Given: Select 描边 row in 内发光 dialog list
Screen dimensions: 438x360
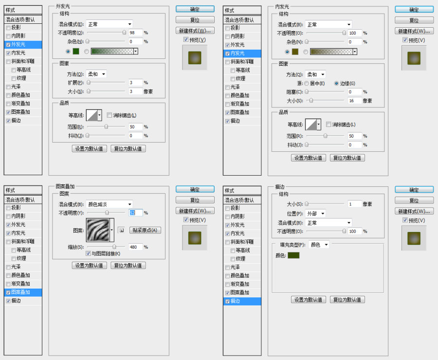Looking at the screenshot, I should click(x=242, y=121).
